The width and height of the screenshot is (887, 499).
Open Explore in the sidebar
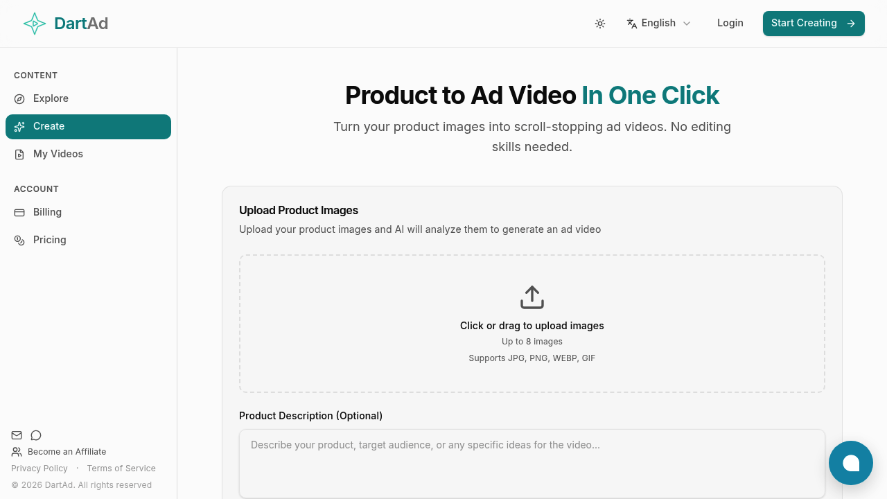click(51, 98)
